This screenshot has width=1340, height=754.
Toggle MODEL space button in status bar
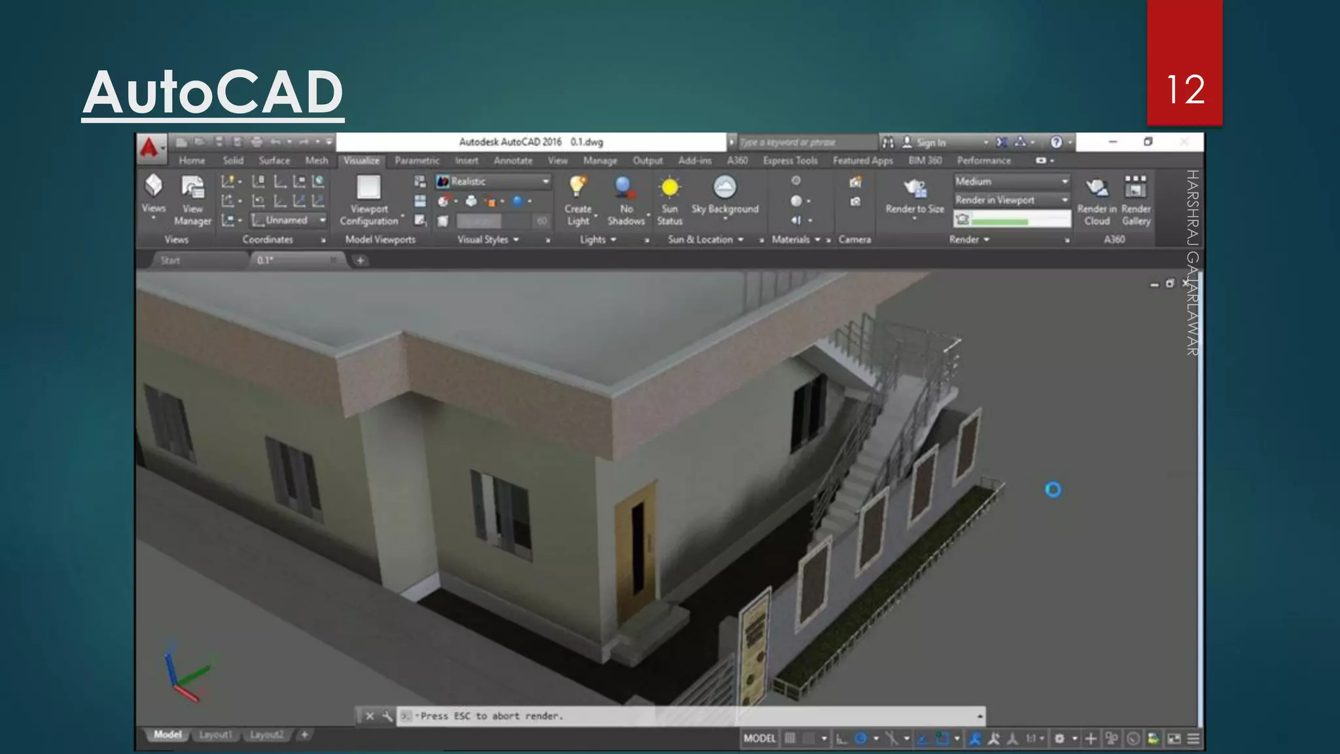759,738
